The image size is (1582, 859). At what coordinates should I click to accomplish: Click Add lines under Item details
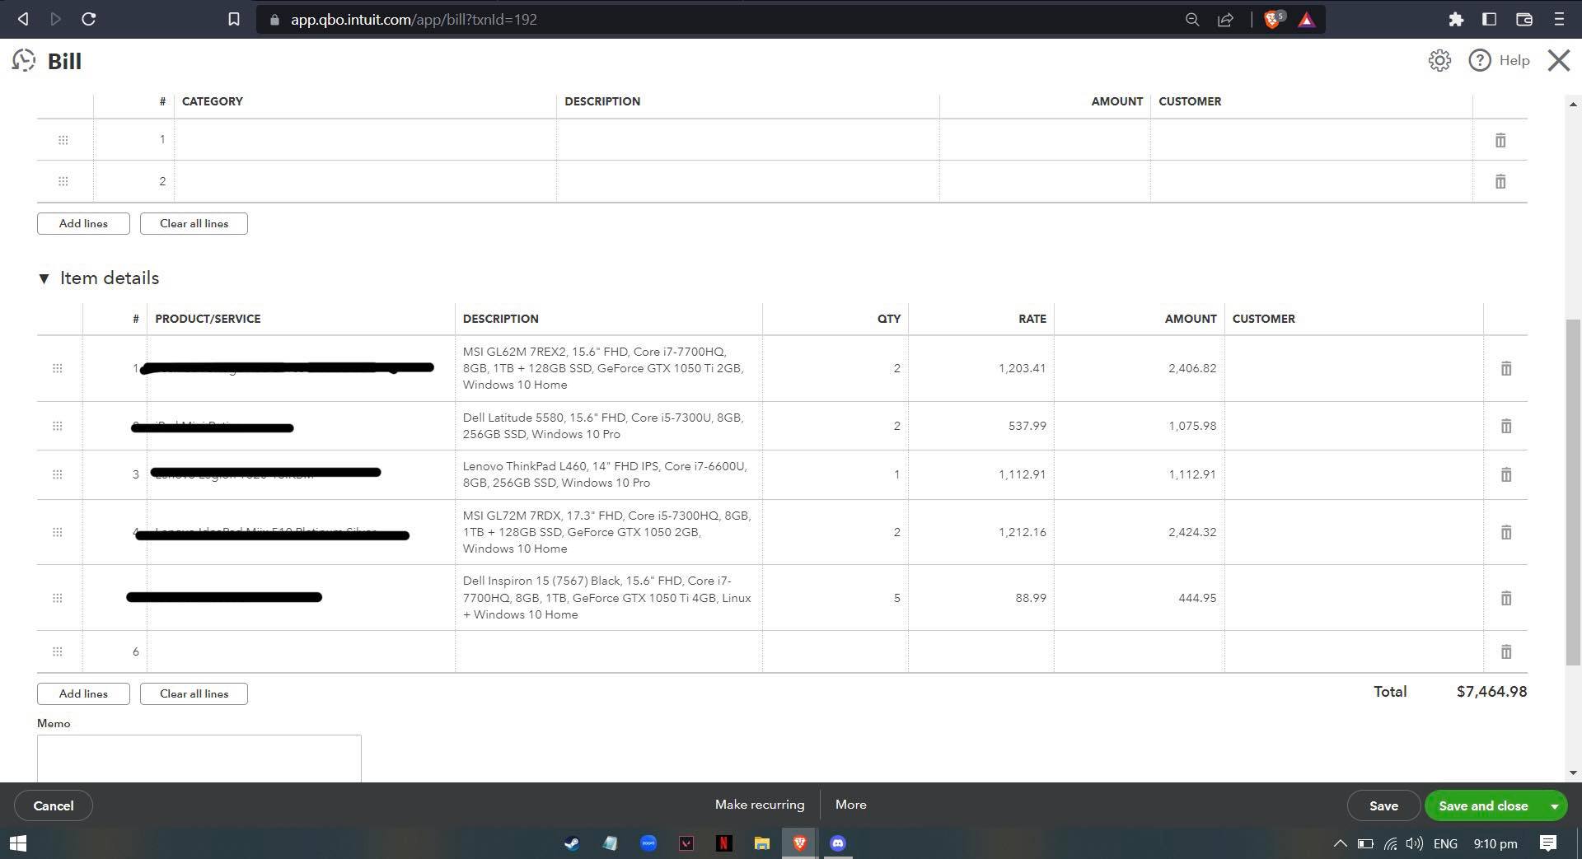[x=83, y=693]
